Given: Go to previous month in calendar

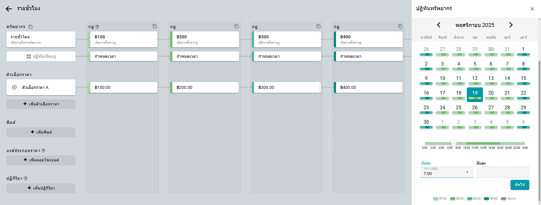Looking at the screenshot, I should click(439, 25).
